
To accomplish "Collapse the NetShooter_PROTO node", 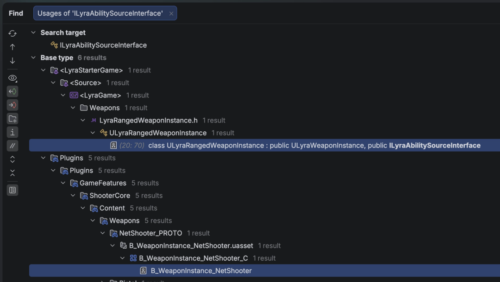I will coord(103,233).
